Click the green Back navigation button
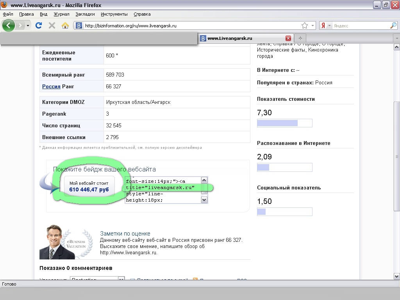The width and height of the screenshot is (400, 300). click(9, 25)
